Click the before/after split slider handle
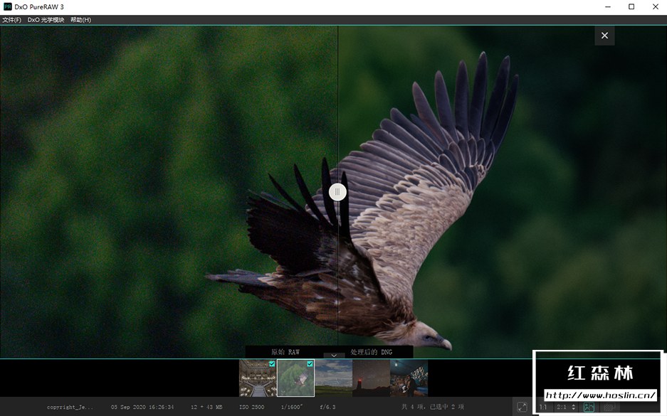Viewport: 667px width, 416px height. [x=337, y=191]
